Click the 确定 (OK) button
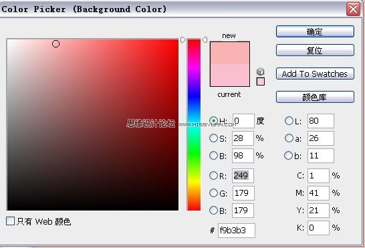365x248 pixels. coord(315,31)
